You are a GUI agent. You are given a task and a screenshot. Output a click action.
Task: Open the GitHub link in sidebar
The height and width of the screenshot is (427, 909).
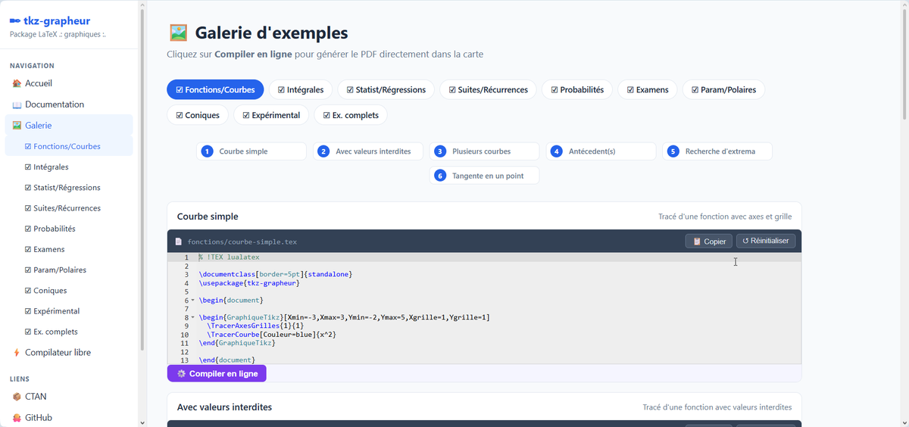click(69, 417)
